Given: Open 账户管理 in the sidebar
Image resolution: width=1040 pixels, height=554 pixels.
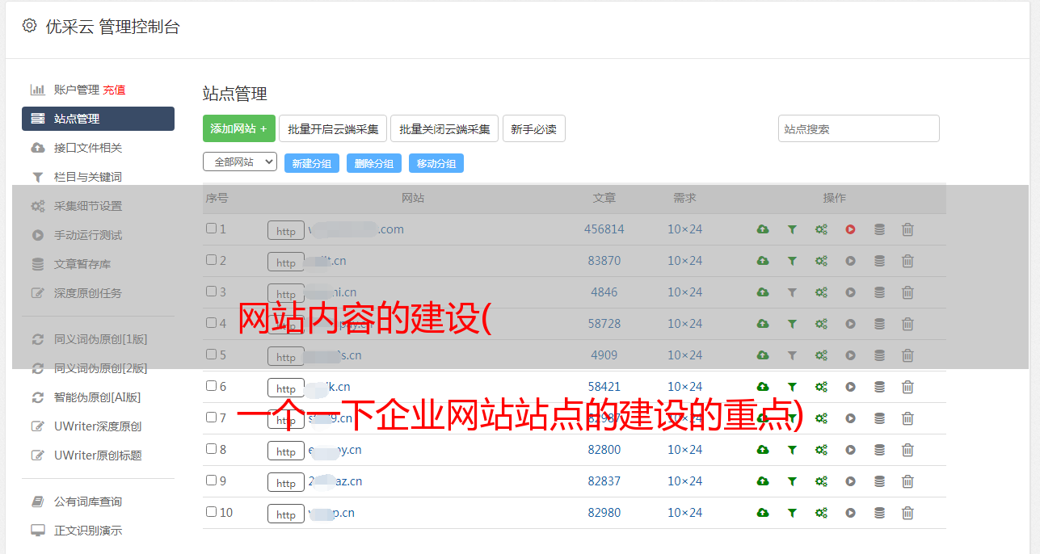Looking at the screenshot, I should pyautogui.click(x=77, y=90).
